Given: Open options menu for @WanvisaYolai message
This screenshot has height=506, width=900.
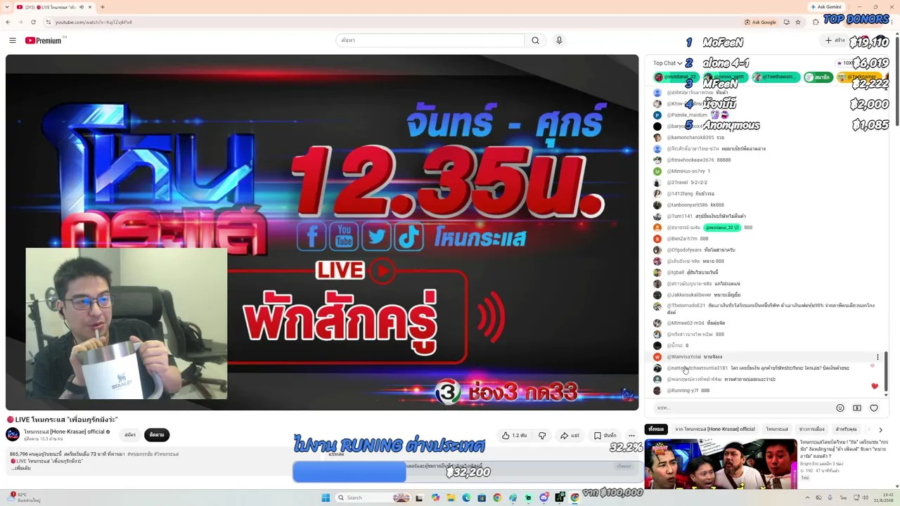Looking at the screenshot, I should coord(877,357).
